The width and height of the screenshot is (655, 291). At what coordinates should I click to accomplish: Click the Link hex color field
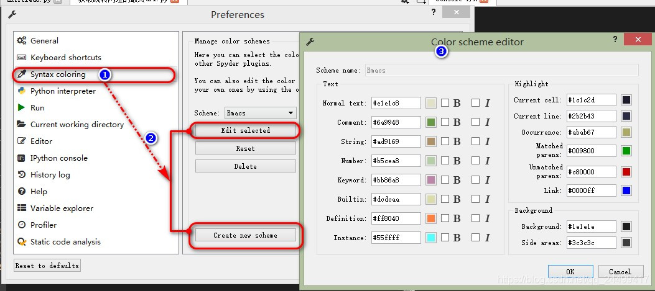point(592,190)
